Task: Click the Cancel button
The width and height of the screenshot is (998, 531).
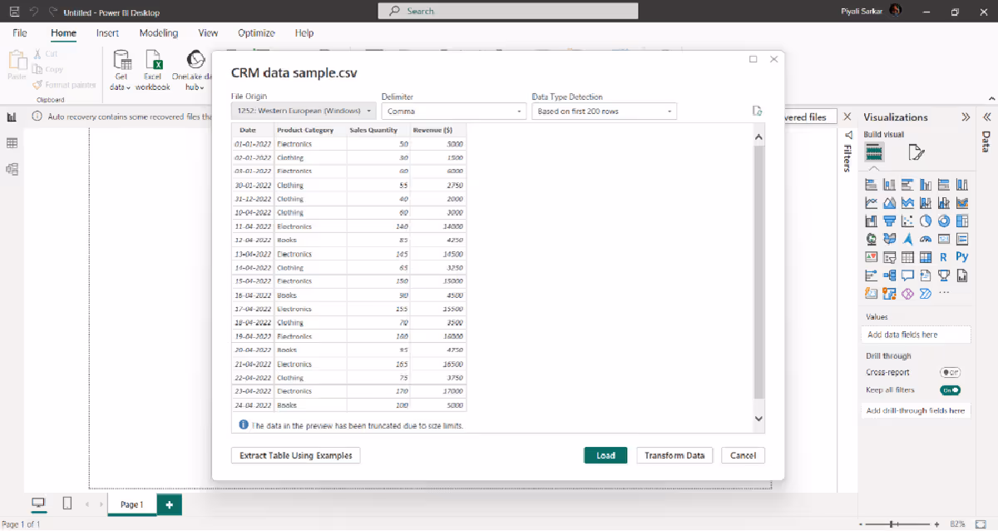Action: coord(743,455)
